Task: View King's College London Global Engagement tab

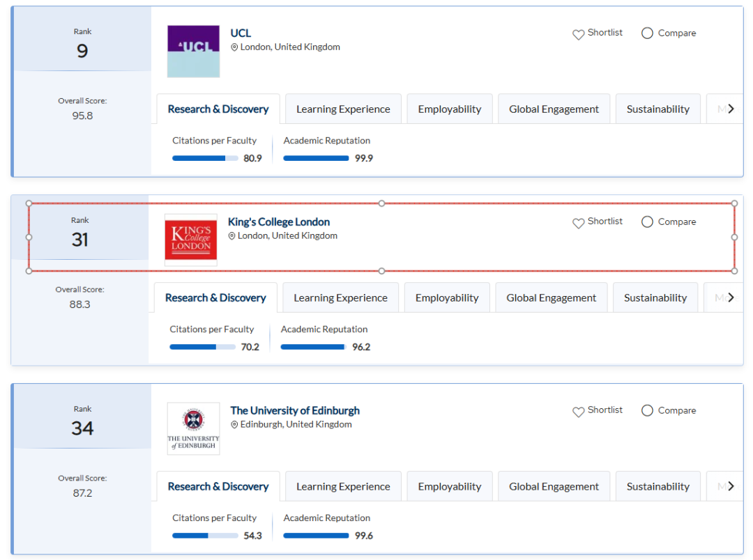Action: click(x=552, y=297)
